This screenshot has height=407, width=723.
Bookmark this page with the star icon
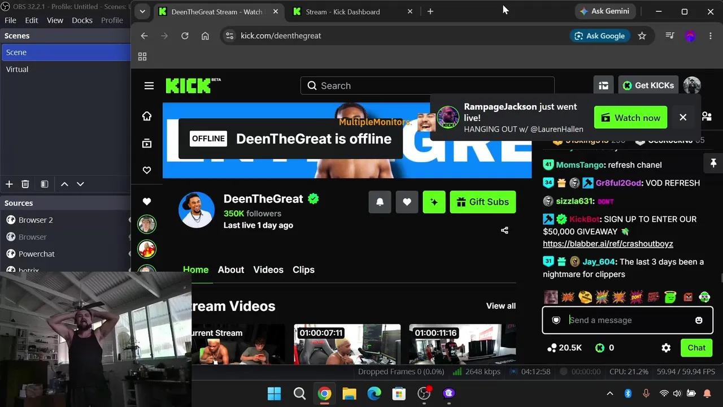[642, 36]
